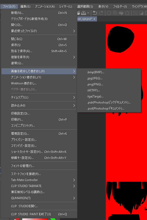The width and height of the screenshot is (147, 220).
Task: Expand the QUMARION(T) submenu arrow
Action: tap(74, 198)
